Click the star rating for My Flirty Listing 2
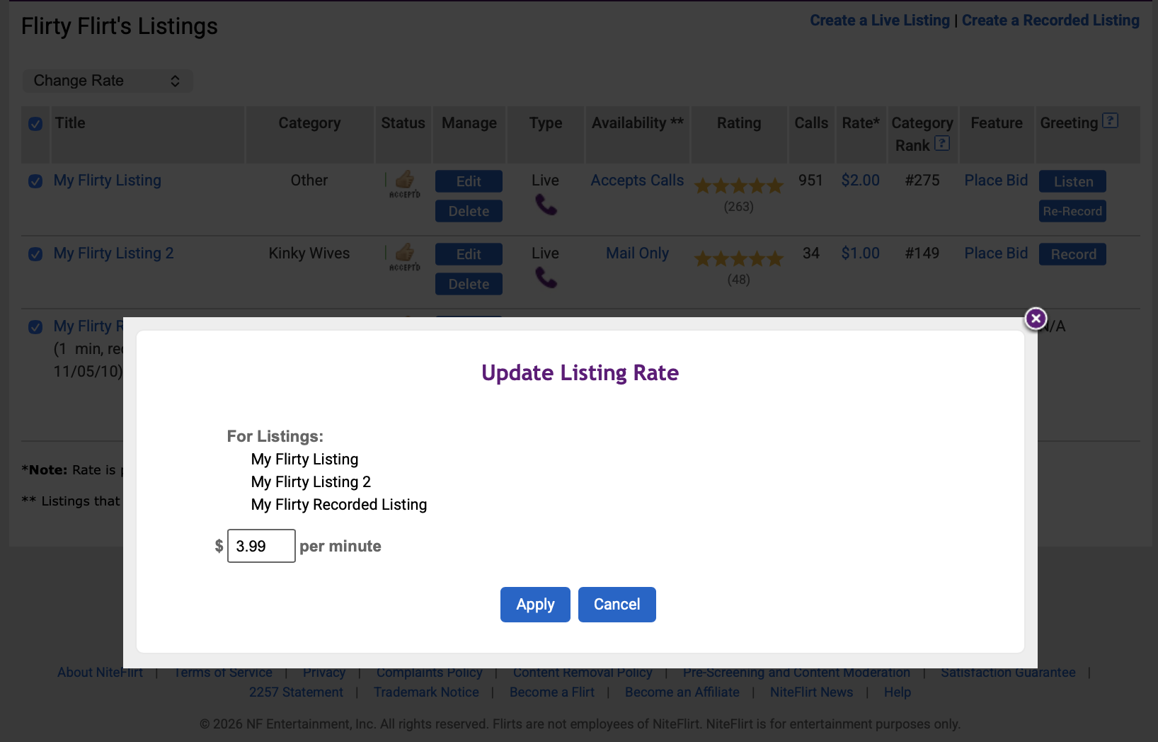This screenshot has width=1158, height=742. click(x=739, y=259)
